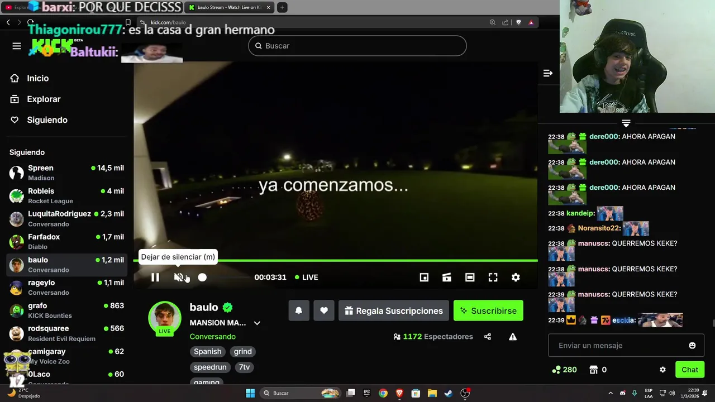Image resolution: width=715 pixels, height=402 pixels.
Task: Open a new browser tab
Action: coord(282,7)
